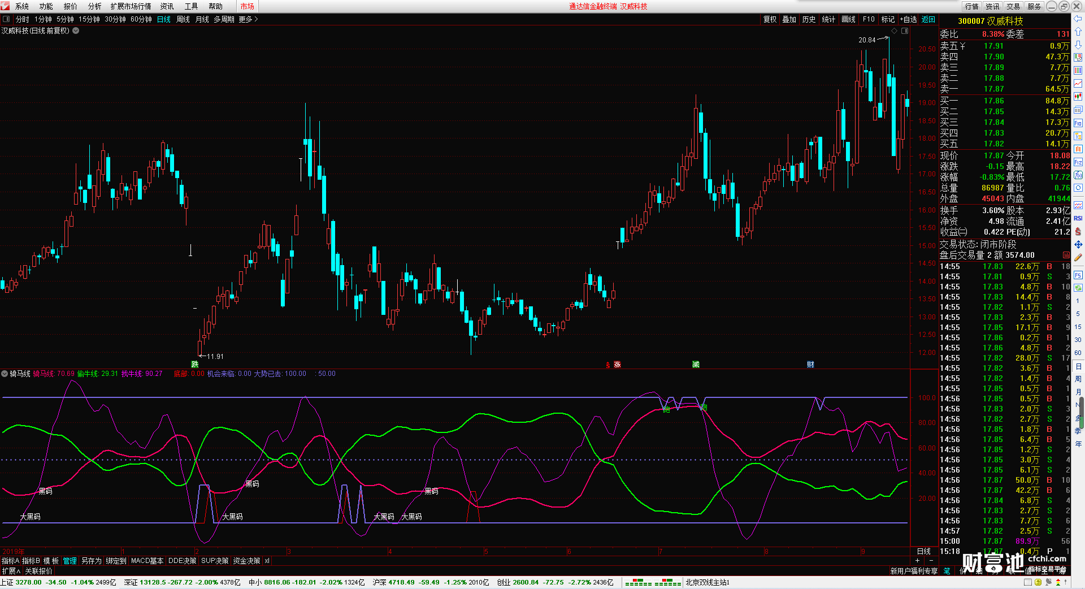The width and height of the screenshot is (1085, 589).
Task: Click the 管理 indicator management tab
Action: click(70, 561)
